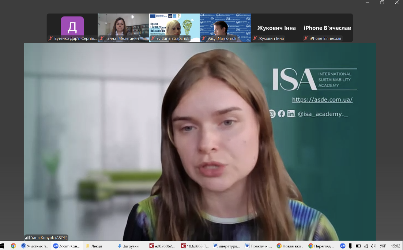Image resolution: width=403 pixels, height=250 pixels.
Task: Open the battery status tray icon
Action: tap(358, 246)
